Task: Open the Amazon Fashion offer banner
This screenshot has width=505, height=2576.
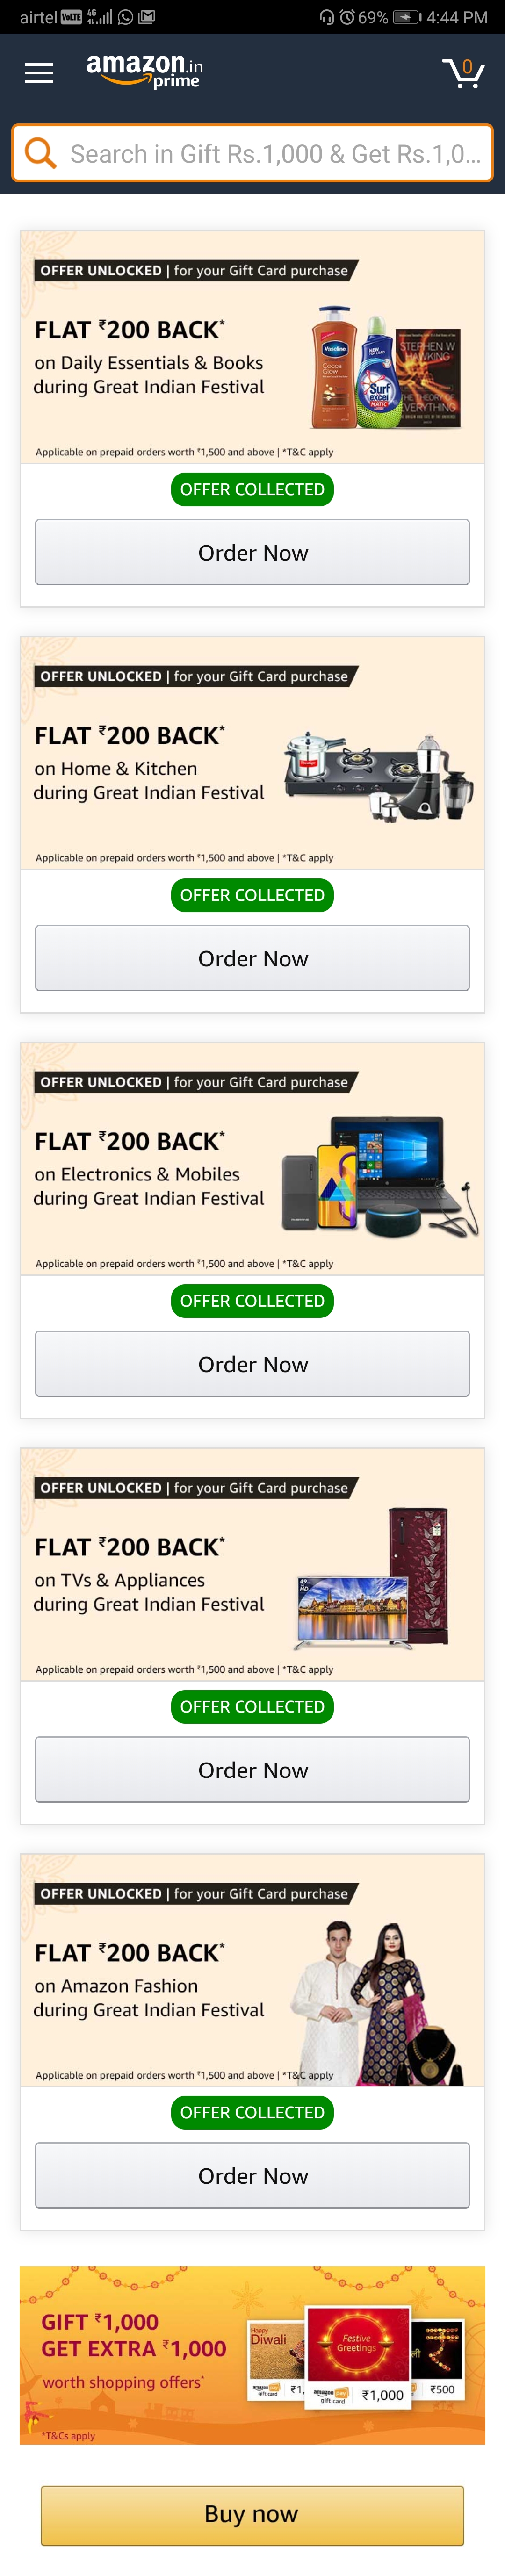Action: tap(252, 1971)
